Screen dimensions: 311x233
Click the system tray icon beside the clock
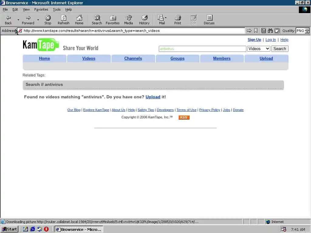[284, 229]
